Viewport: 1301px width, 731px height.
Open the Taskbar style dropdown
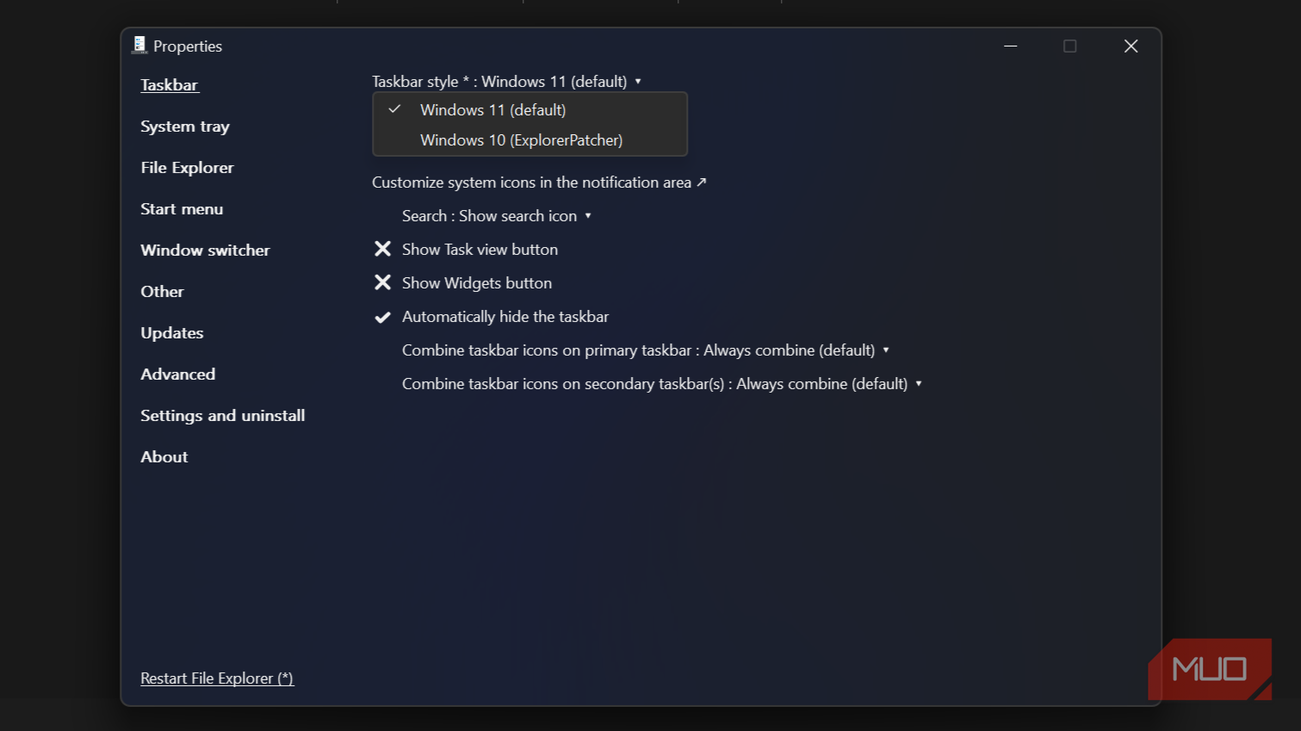click(x=506, y=82)
